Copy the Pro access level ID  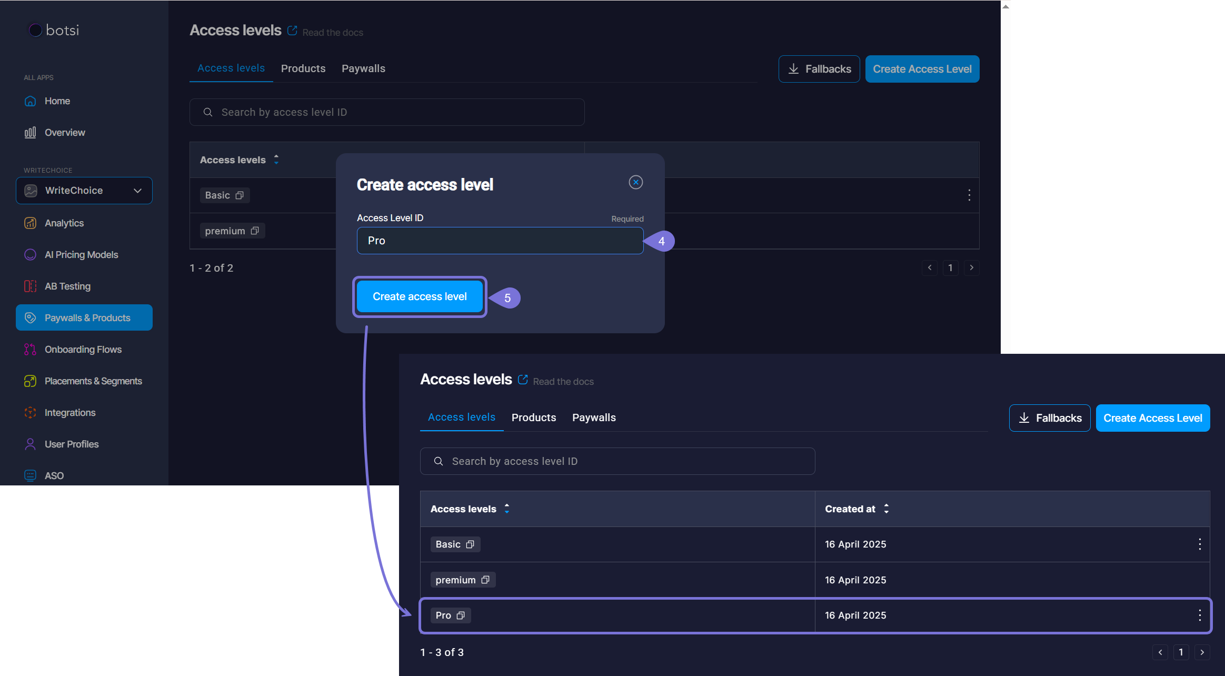pos(461,615)
